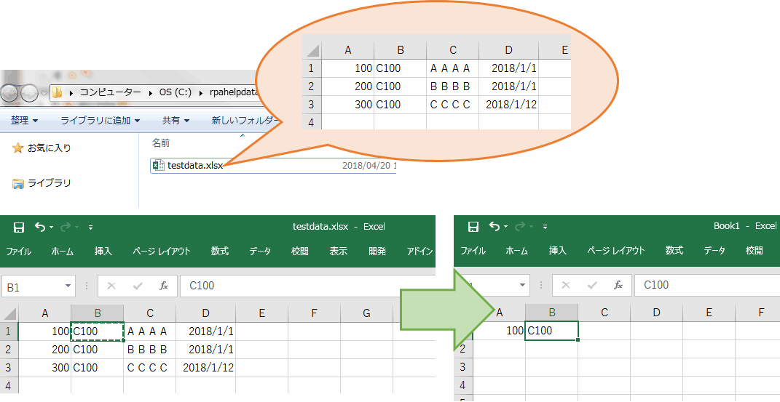Expand Name Box dropdown showing B1
780x402 pixels.
pos(68,286)
